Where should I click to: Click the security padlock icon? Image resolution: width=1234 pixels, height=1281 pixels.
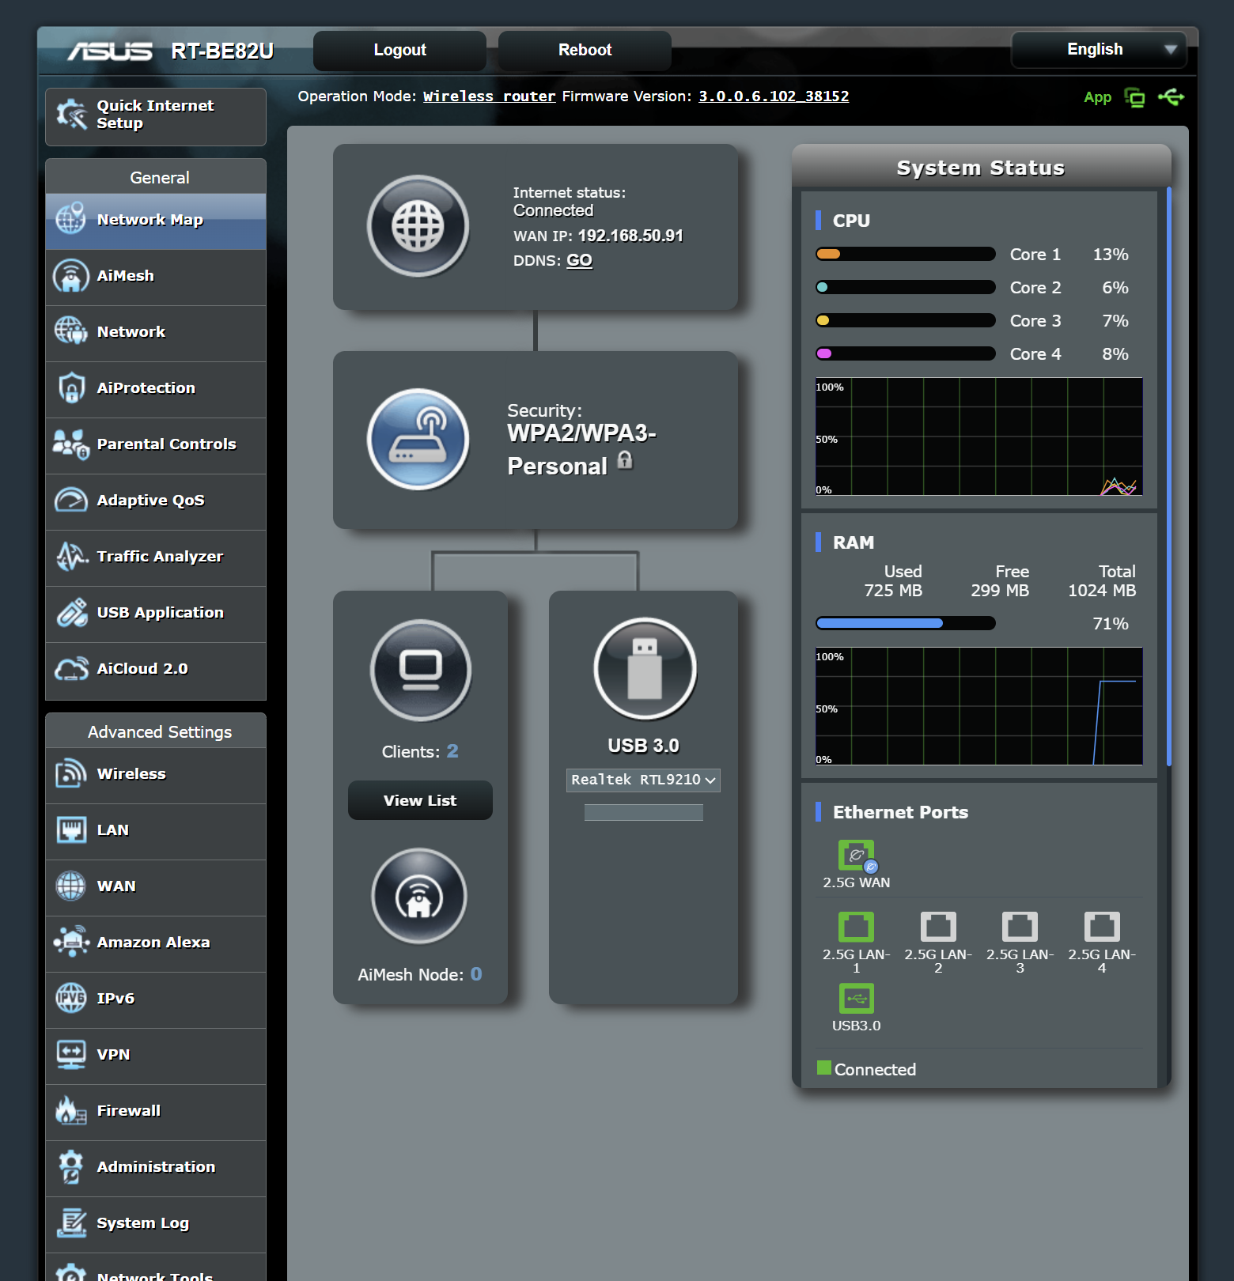[x=625, y=460]
